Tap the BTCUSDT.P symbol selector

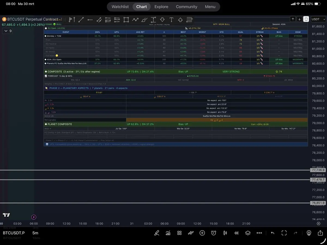click(14, 233)
